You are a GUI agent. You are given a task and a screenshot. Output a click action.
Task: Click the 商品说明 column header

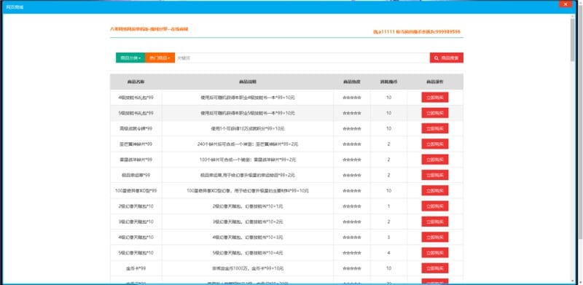click(248, 82)
